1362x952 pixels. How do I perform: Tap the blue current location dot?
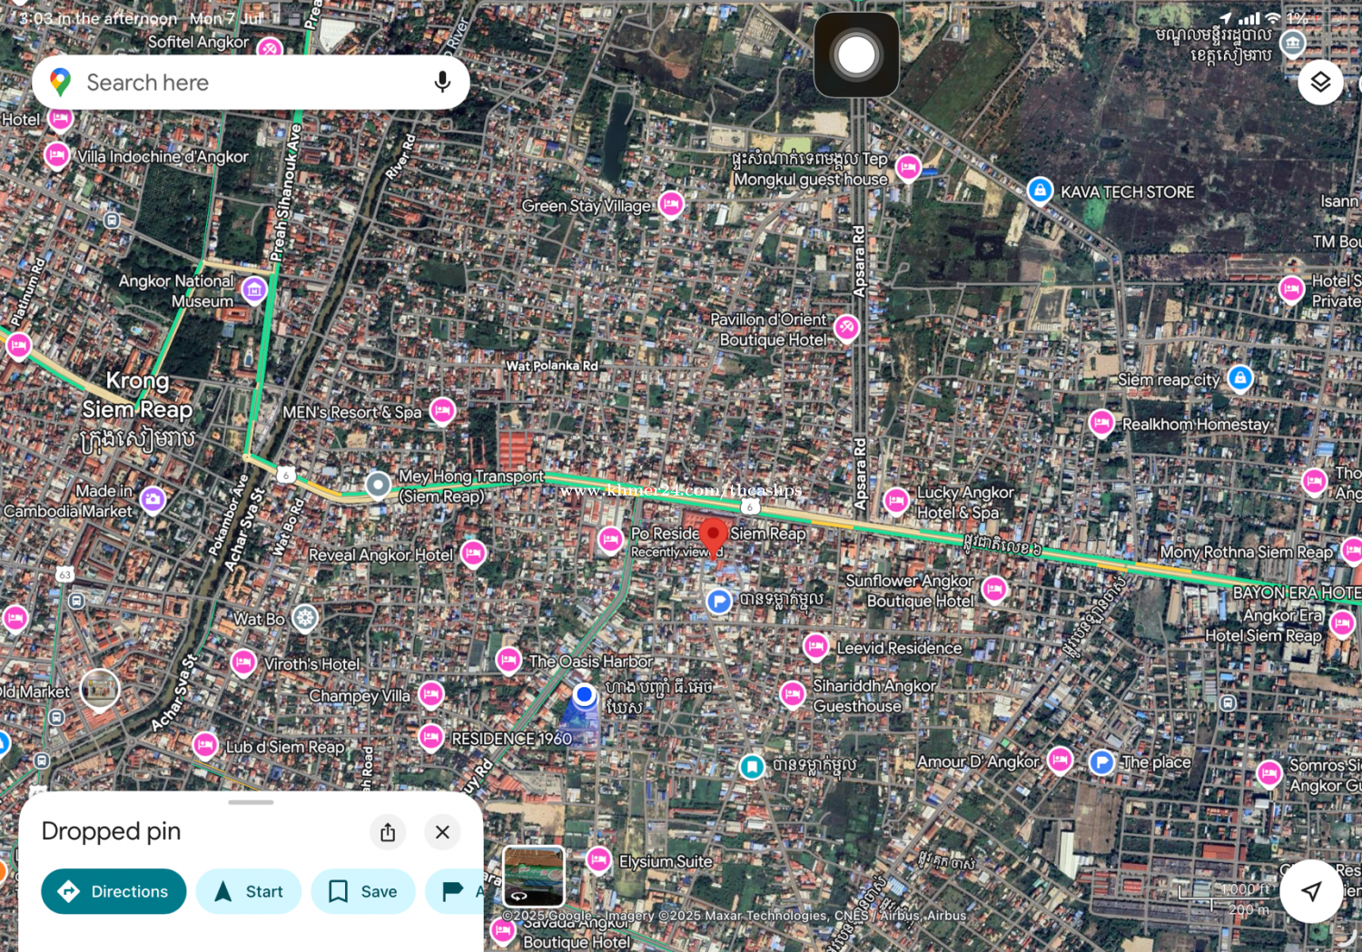click(x=585, y=695)
